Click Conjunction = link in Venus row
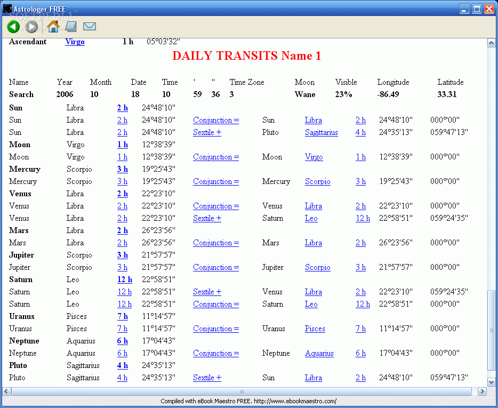Screen dimensions: 498x408 click(216, 206)
